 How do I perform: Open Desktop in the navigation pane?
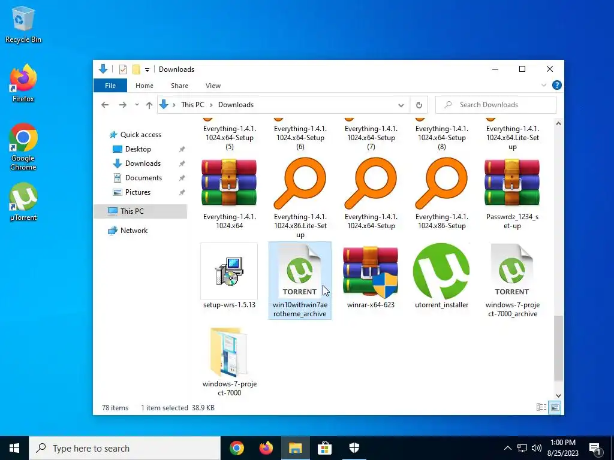(138, 149)
